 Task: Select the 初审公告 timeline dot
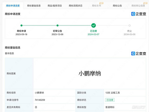click(x=57, y=26)
